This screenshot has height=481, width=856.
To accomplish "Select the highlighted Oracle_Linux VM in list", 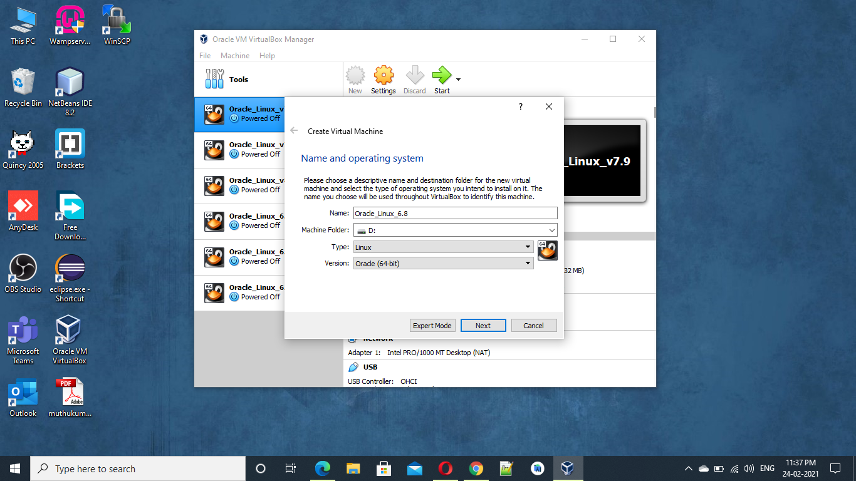I will click(x=240, y=114).
